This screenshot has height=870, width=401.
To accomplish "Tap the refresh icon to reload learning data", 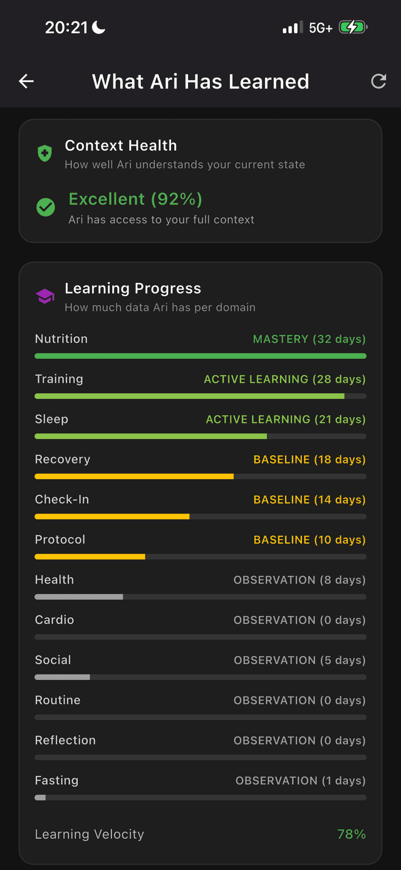I will point(378,81).
